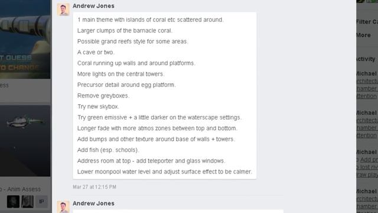Open Andrew Jones avatar on first comment
Screen dimensions: 378x213
63,9
